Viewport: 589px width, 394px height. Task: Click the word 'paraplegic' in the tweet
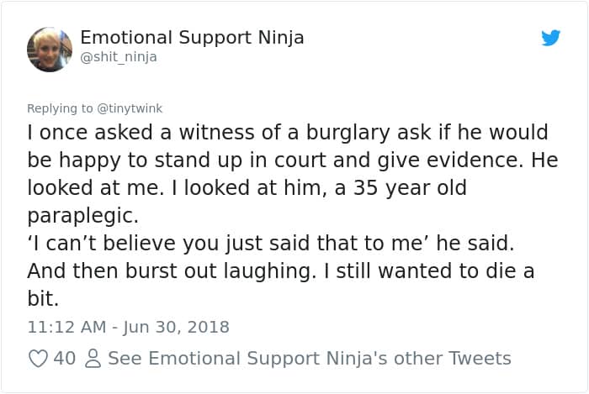click(82, 216)
